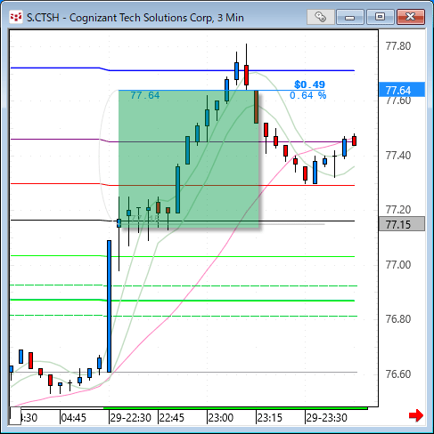Click the 77.64 label inside green box

click(x=145, y=95)
